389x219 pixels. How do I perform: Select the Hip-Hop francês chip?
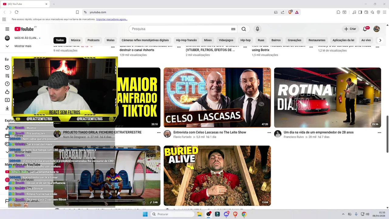pyautogui.click(x=186, y=40)
